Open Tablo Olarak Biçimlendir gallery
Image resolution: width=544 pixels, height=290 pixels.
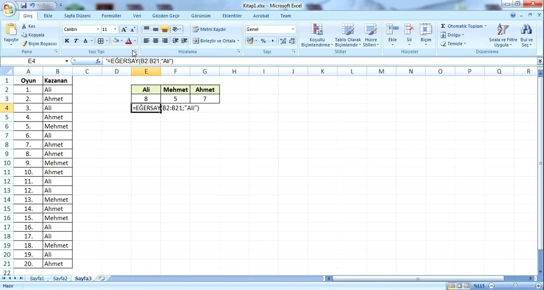pyautogui.click(x=348, y=35)
